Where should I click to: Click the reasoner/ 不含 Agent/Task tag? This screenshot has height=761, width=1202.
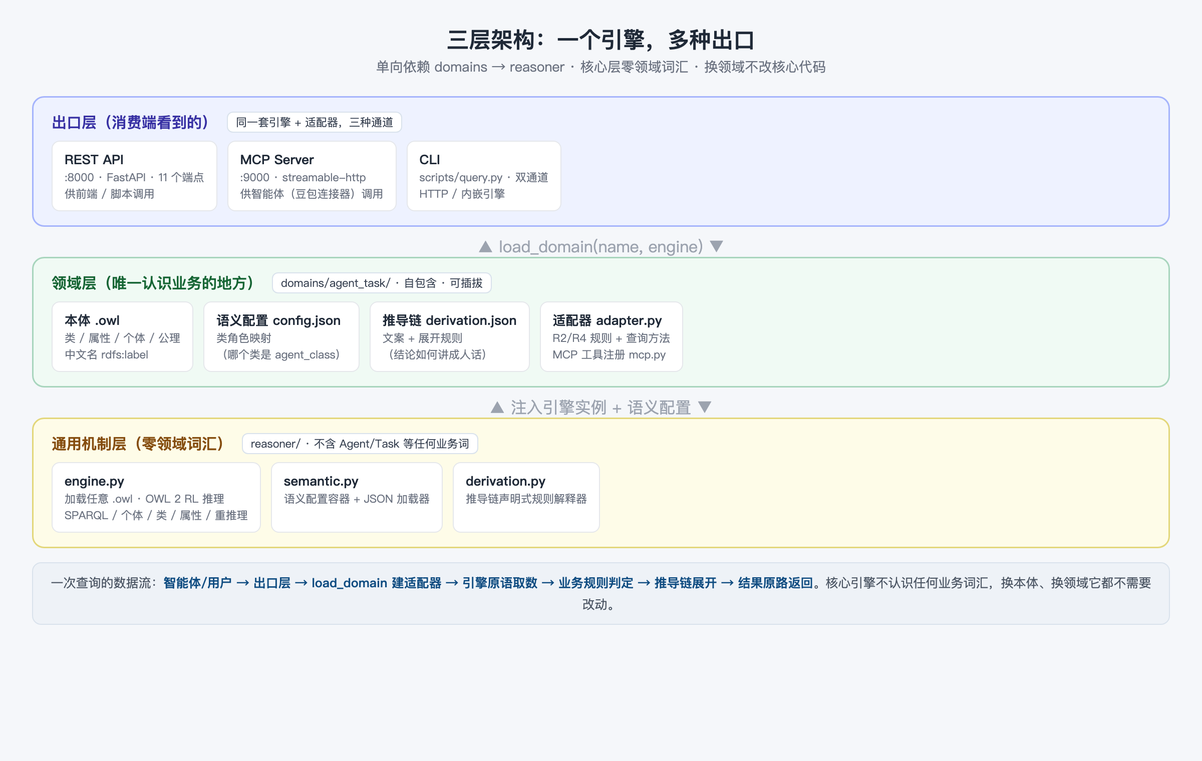(360, 444)
